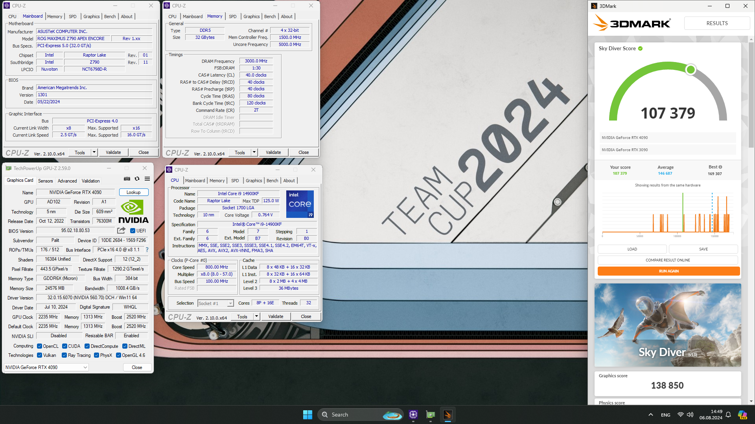Switch to Advanced tab in GPU-Z
Screen dimensions: 755x424
[x=67, y=181]
